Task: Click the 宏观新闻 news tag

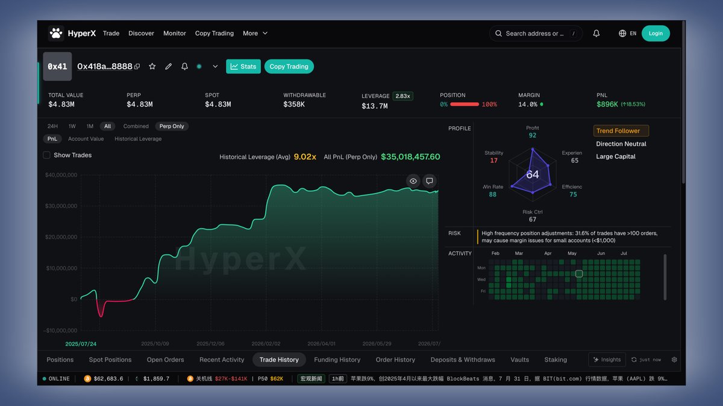Action: coord(311,379)
